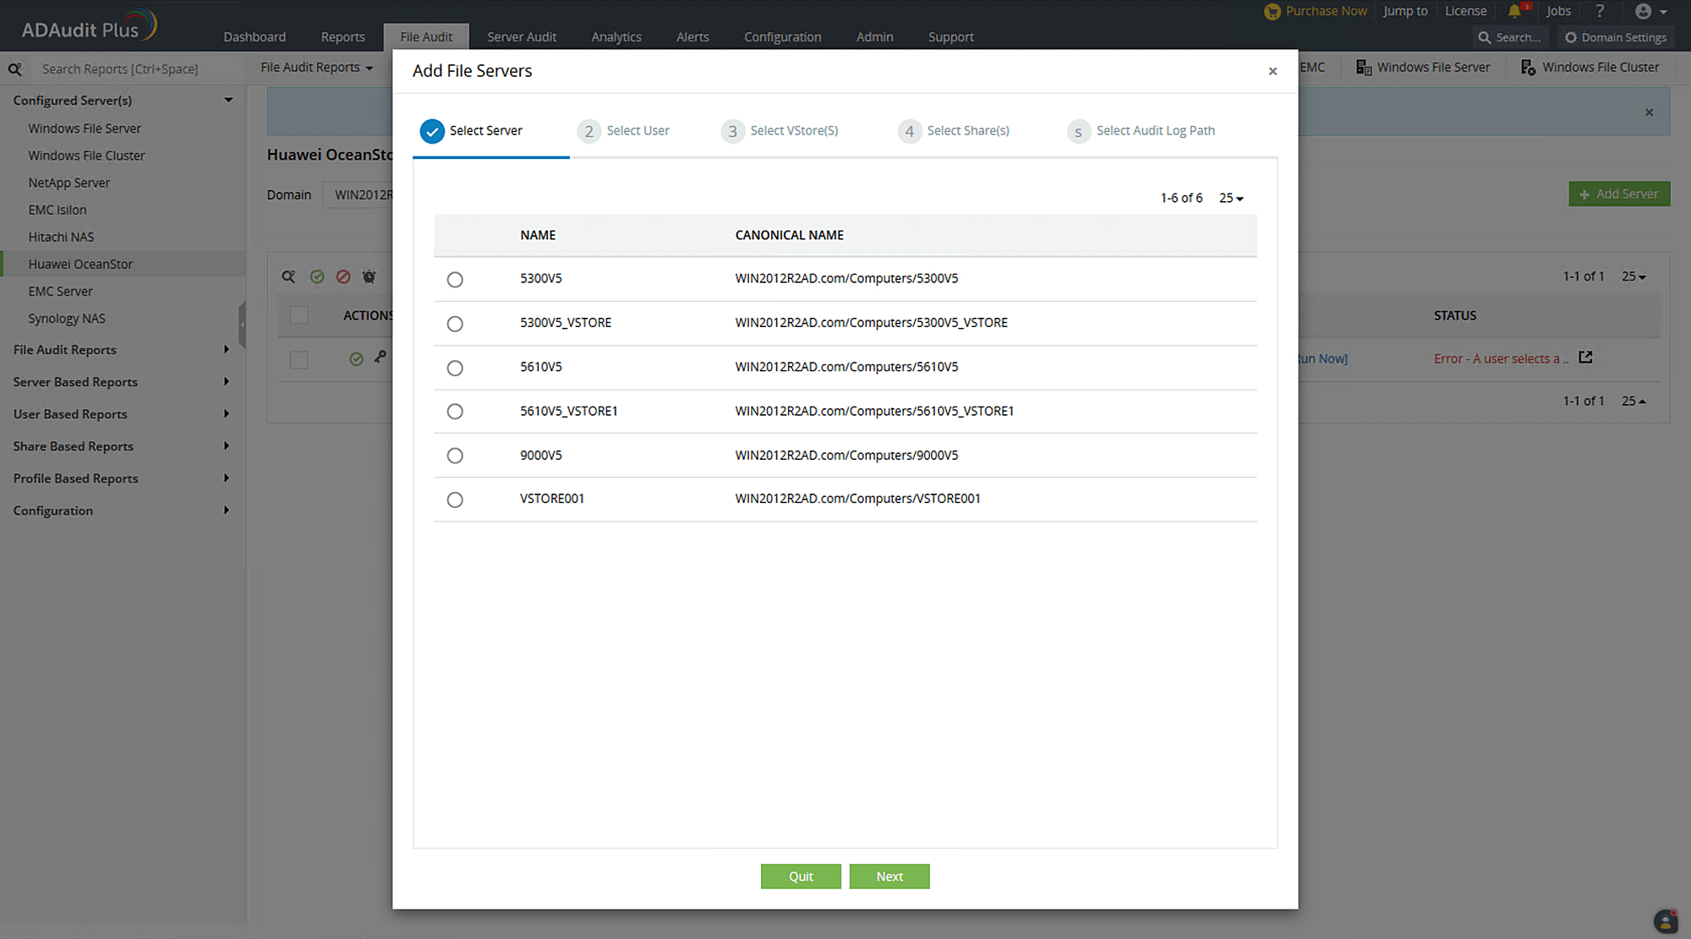Click the green enable checkmark toolbar icon
This screenshot has height=939, width=1691.
317,276
